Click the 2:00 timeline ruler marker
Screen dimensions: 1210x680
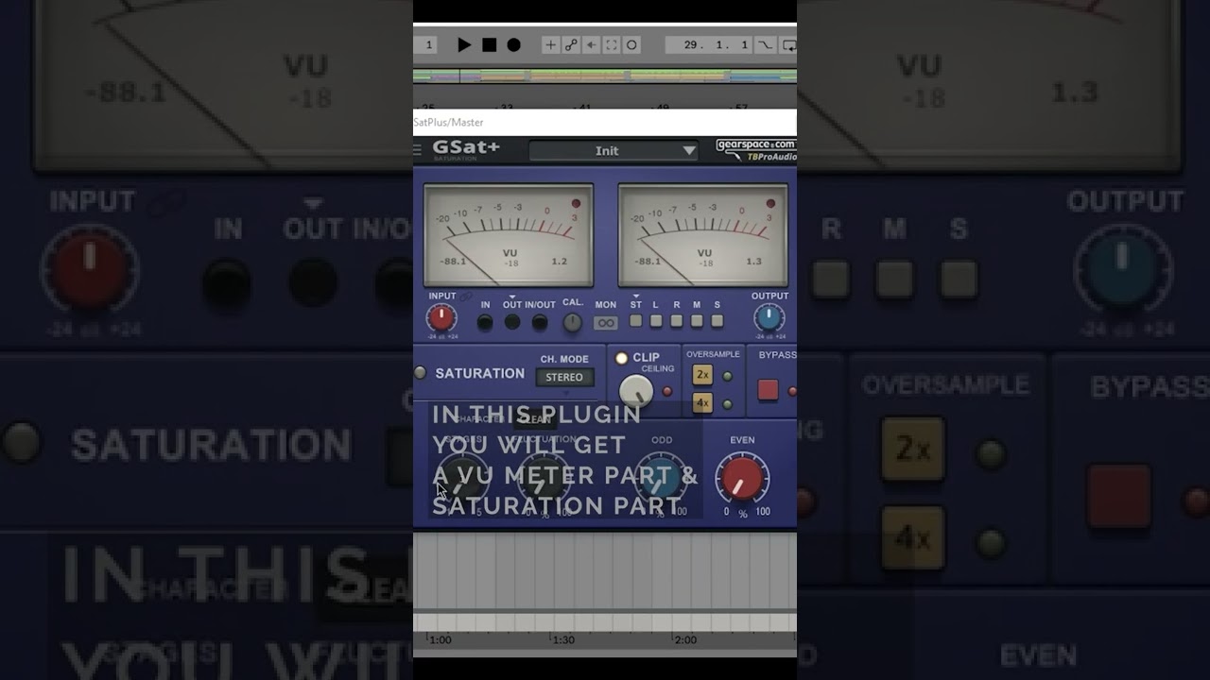685,639
